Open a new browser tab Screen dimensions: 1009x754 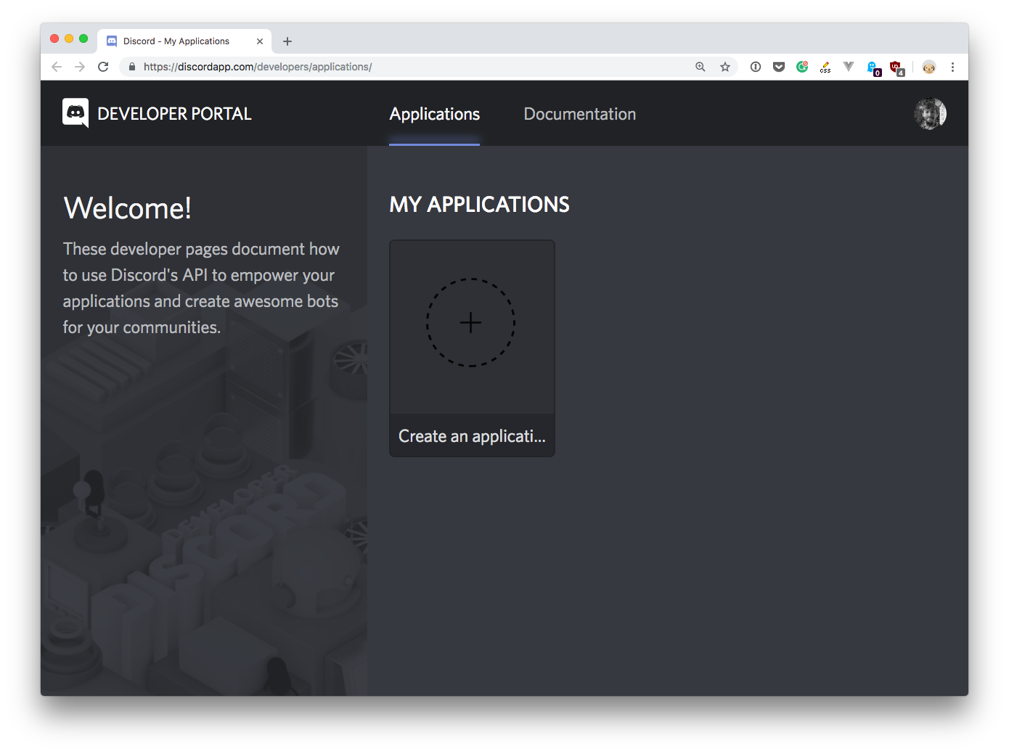pyautogui.click(x=287, y=41)
